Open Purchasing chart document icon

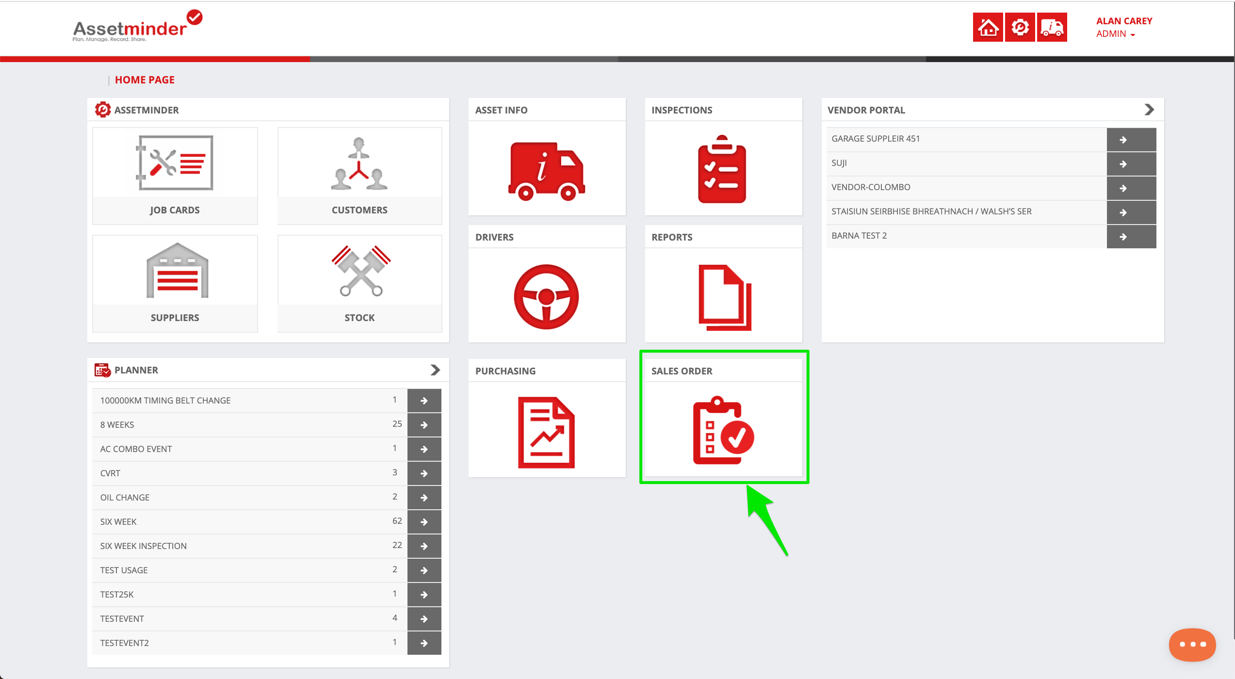pos(546,432)
